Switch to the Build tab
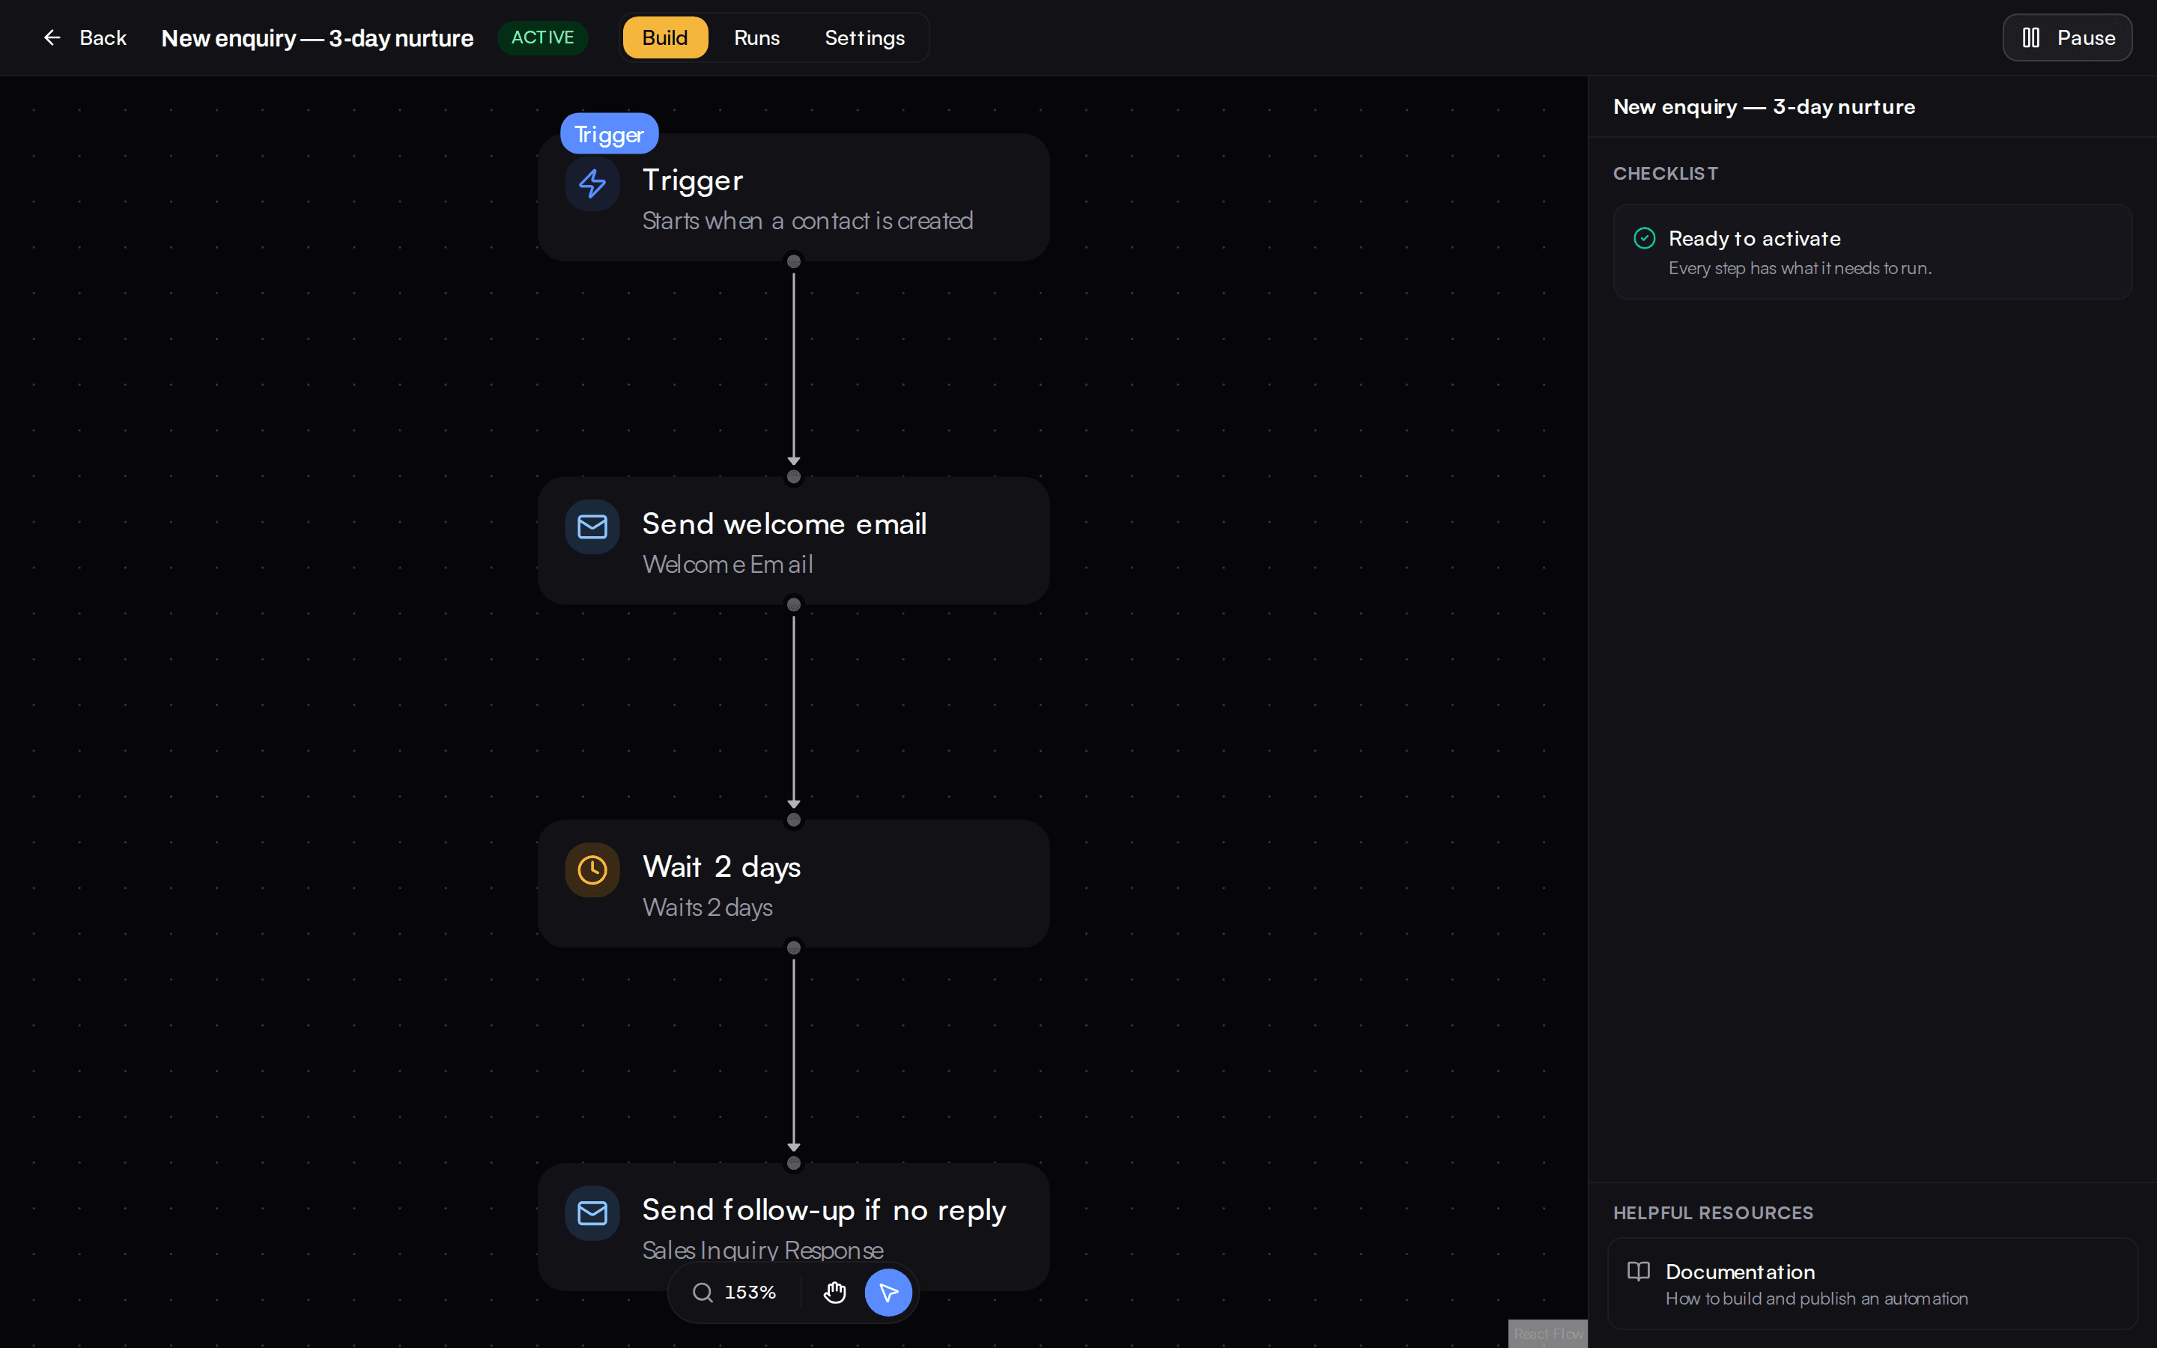This screenshot has width=2157, height=1348. 665,37
